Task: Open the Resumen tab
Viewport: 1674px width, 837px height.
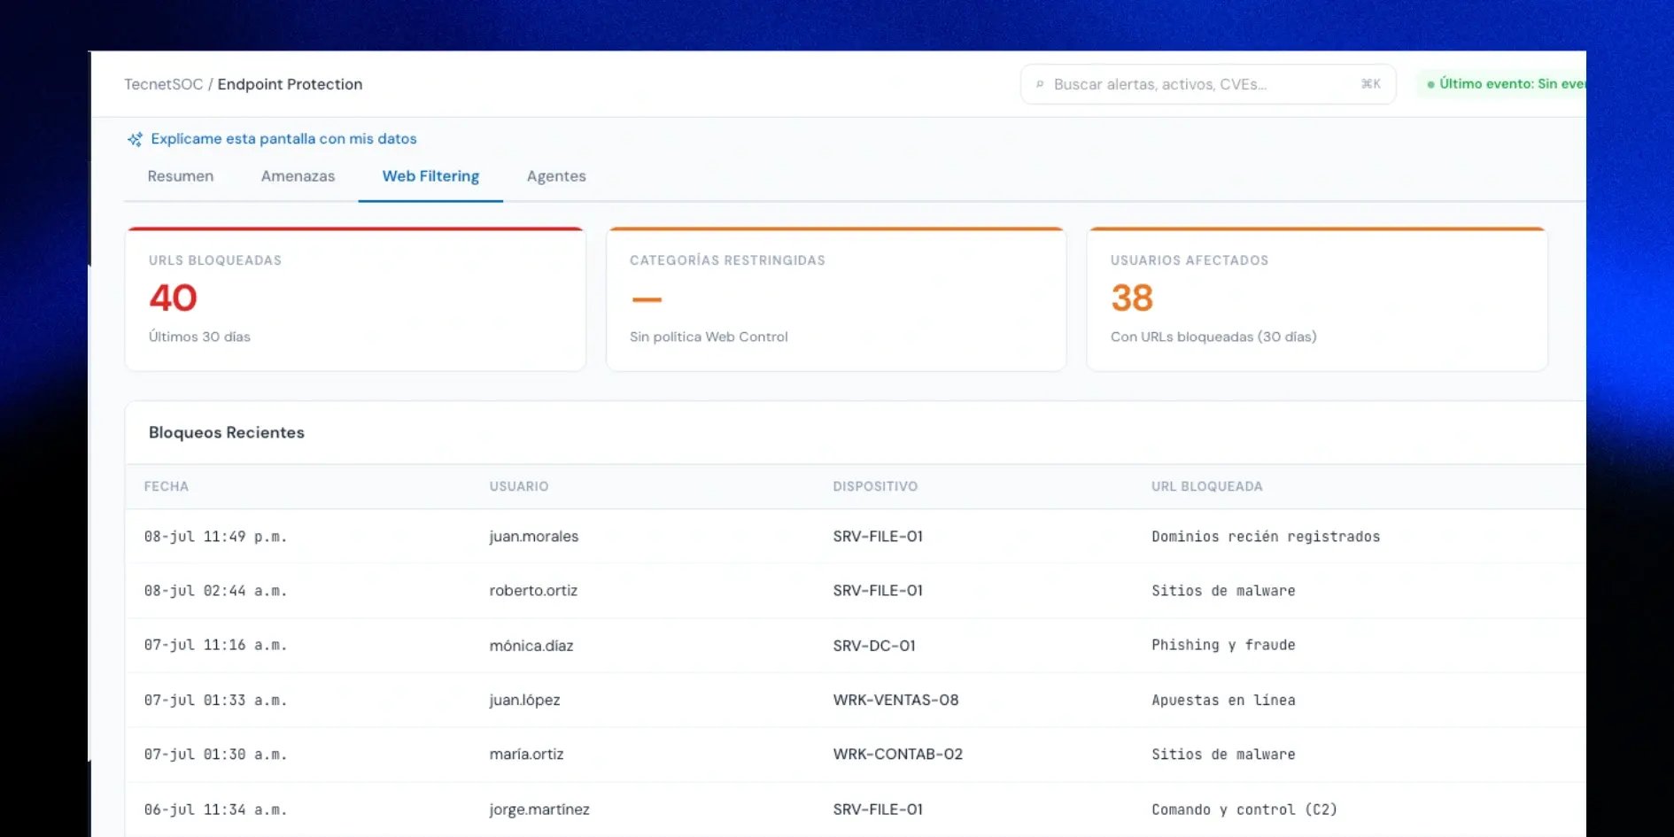Action: [181, 176]
